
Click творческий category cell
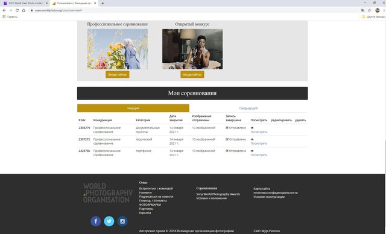pyautogui.click(x=144, y=139)
